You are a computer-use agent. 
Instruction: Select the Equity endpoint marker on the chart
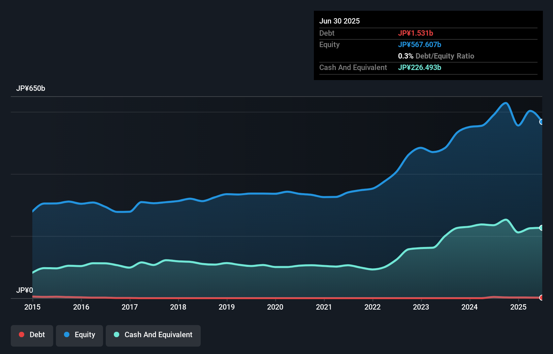tap(541, 122)
